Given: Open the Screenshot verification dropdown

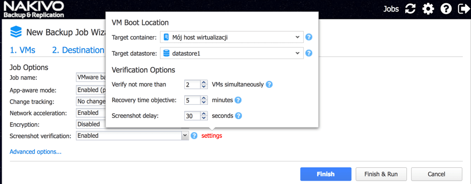Looking at the screenshot, I should coord(133,136).
